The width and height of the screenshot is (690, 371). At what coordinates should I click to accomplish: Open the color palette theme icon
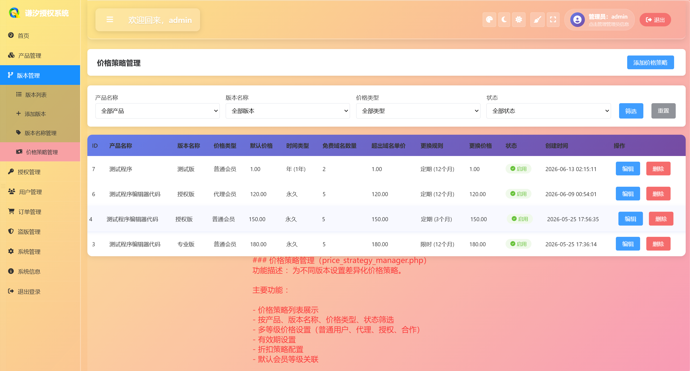point(489,20)
